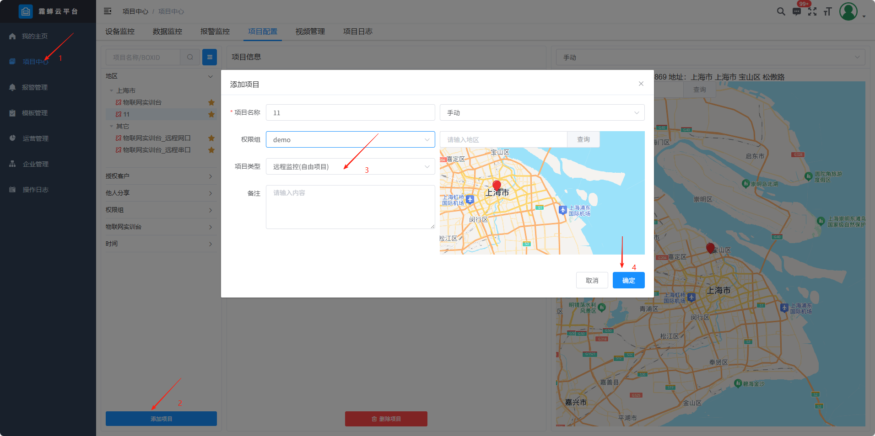Viewport: 875px width, 436px height.
Task: Open the messages notification icon
Action: [797, 11]
